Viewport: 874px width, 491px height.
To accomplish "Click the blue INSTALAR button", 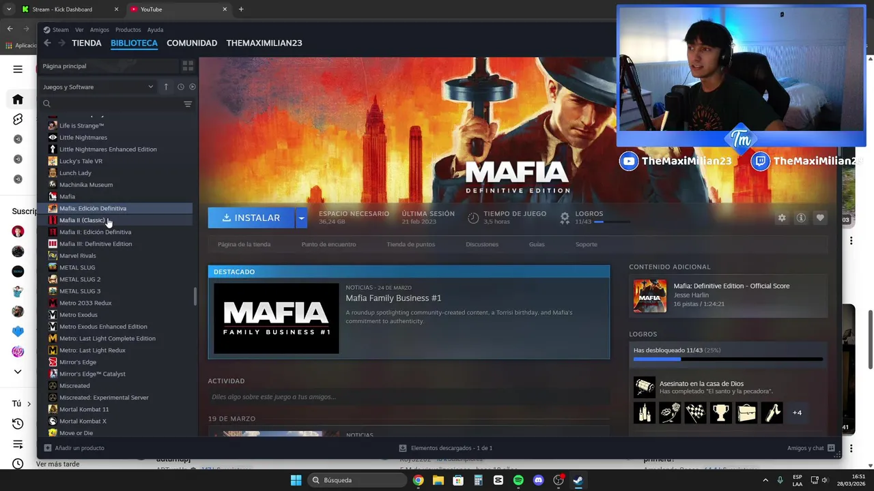I will click(x=251, y=218).
